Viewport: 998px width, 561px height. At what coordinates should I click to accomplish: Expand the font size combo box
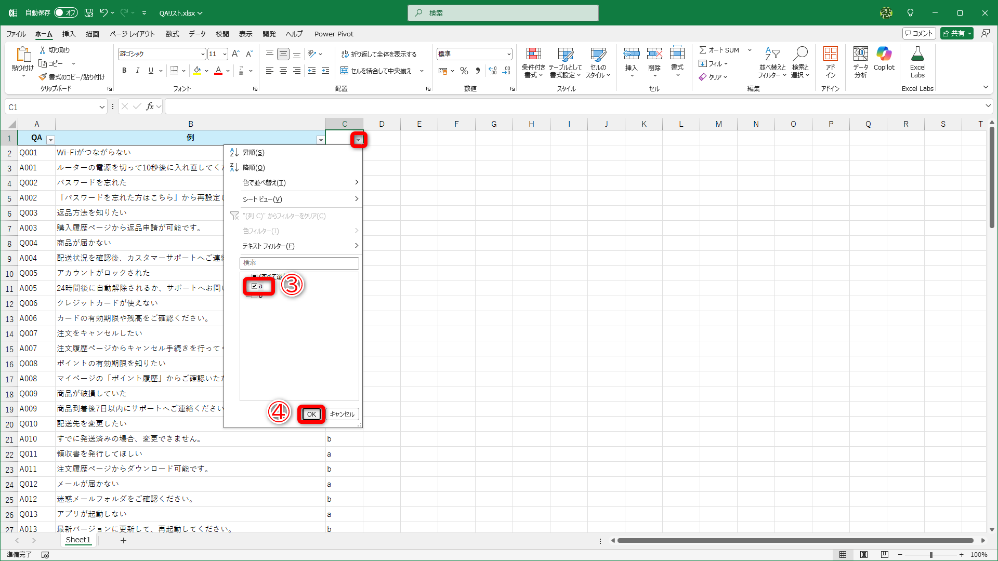[225, 54]
